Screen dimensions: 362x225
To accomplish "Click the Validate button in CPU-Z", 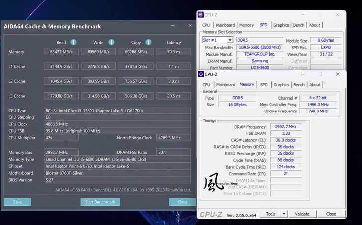I will tap(302, 214).
